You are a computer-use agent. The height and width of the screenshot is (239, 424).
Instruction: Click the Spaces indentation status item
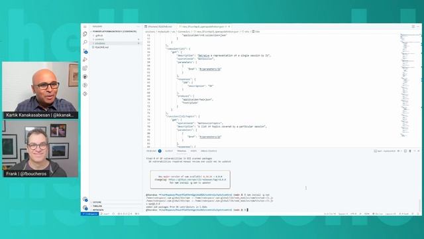(x=343, y=214)
